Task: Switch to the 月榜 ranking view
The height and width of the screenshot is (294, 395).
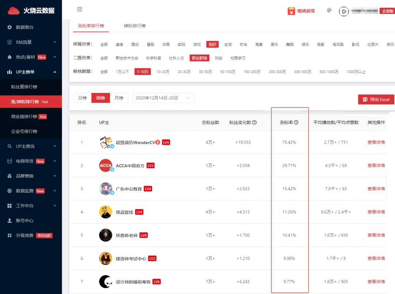Action: click(x=119, y=98)
